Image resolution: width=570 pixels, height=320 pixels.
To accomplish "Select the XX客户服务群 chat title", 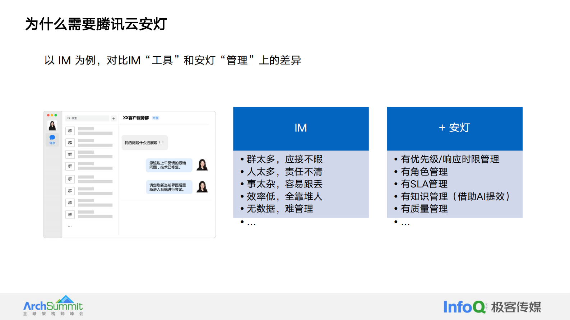I will point(136,118).
